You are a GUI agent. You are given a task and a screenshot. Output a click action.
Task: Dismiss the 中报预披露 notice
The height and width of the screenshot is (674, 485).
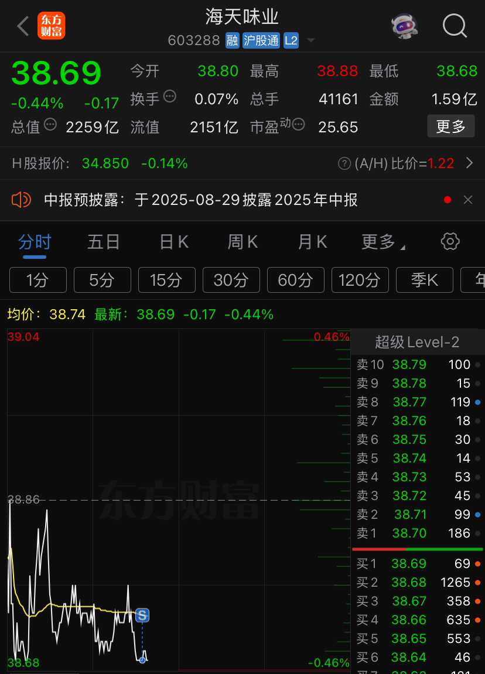[x=468, y=200]
